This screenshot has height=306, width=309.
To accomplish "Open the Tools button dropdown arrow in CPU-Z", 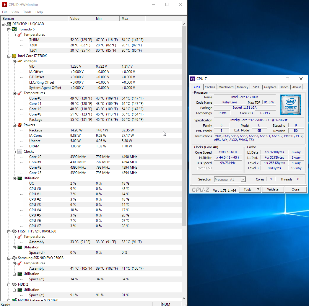I will [258, 189].
